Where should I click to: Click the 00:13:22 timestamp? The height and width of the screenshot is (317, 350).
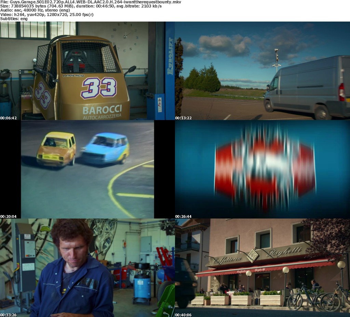tap(183, 118)
